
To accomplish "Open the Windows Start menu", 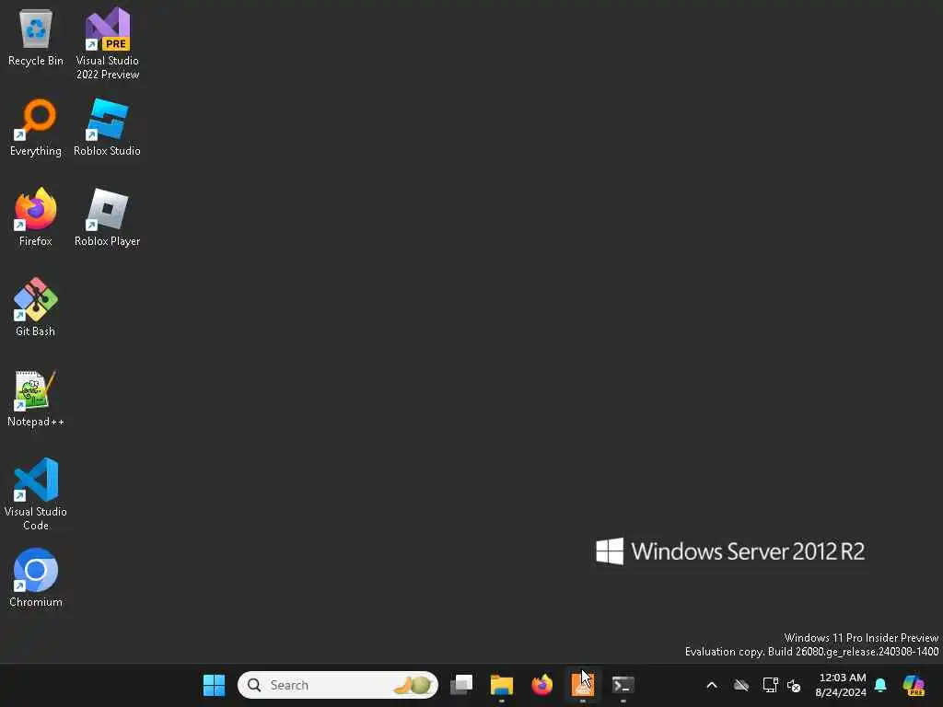I will [x=214, y=685].
